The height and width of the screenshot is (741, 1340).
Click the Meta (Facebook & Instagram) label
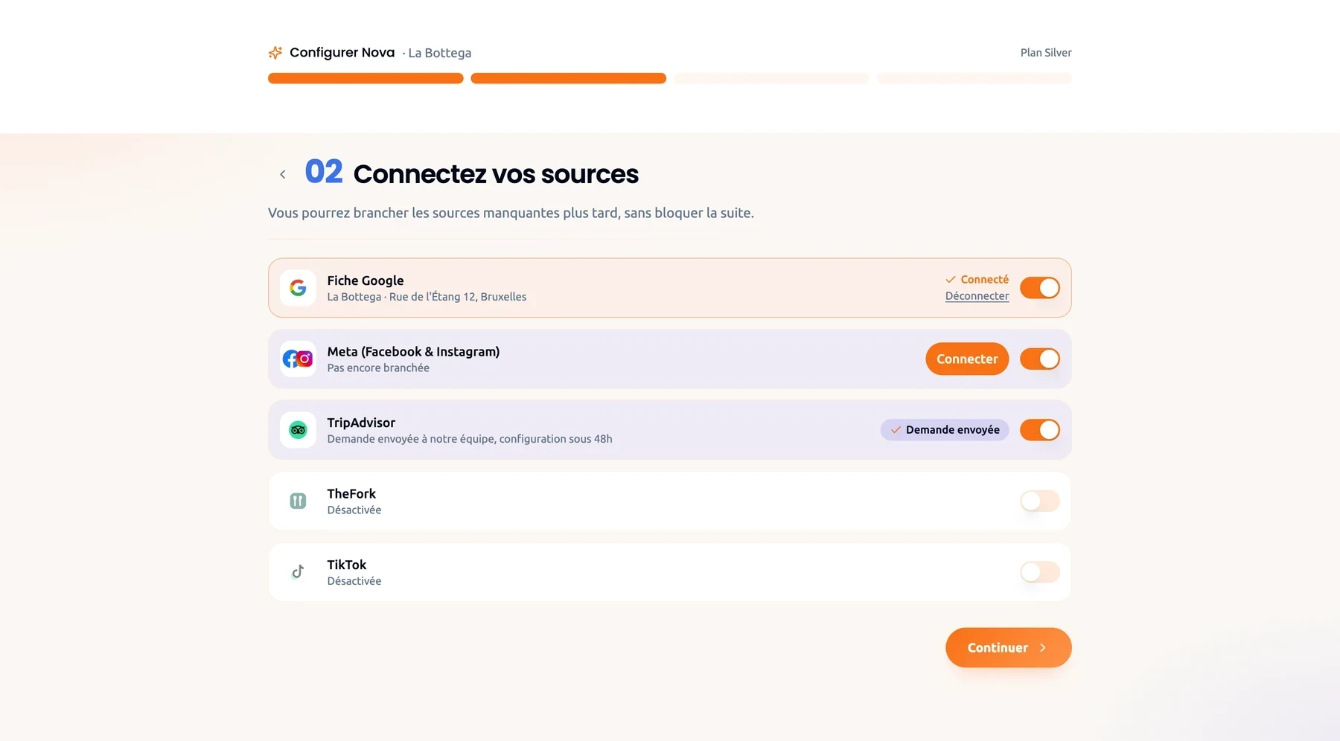413,352
